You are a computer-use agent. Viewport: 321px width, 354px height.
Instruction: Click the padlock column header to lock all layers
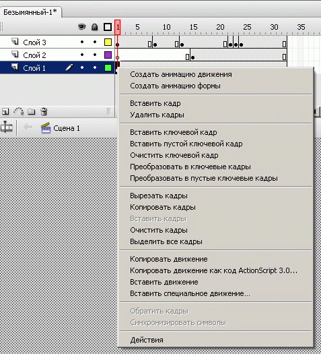[95, 27]
